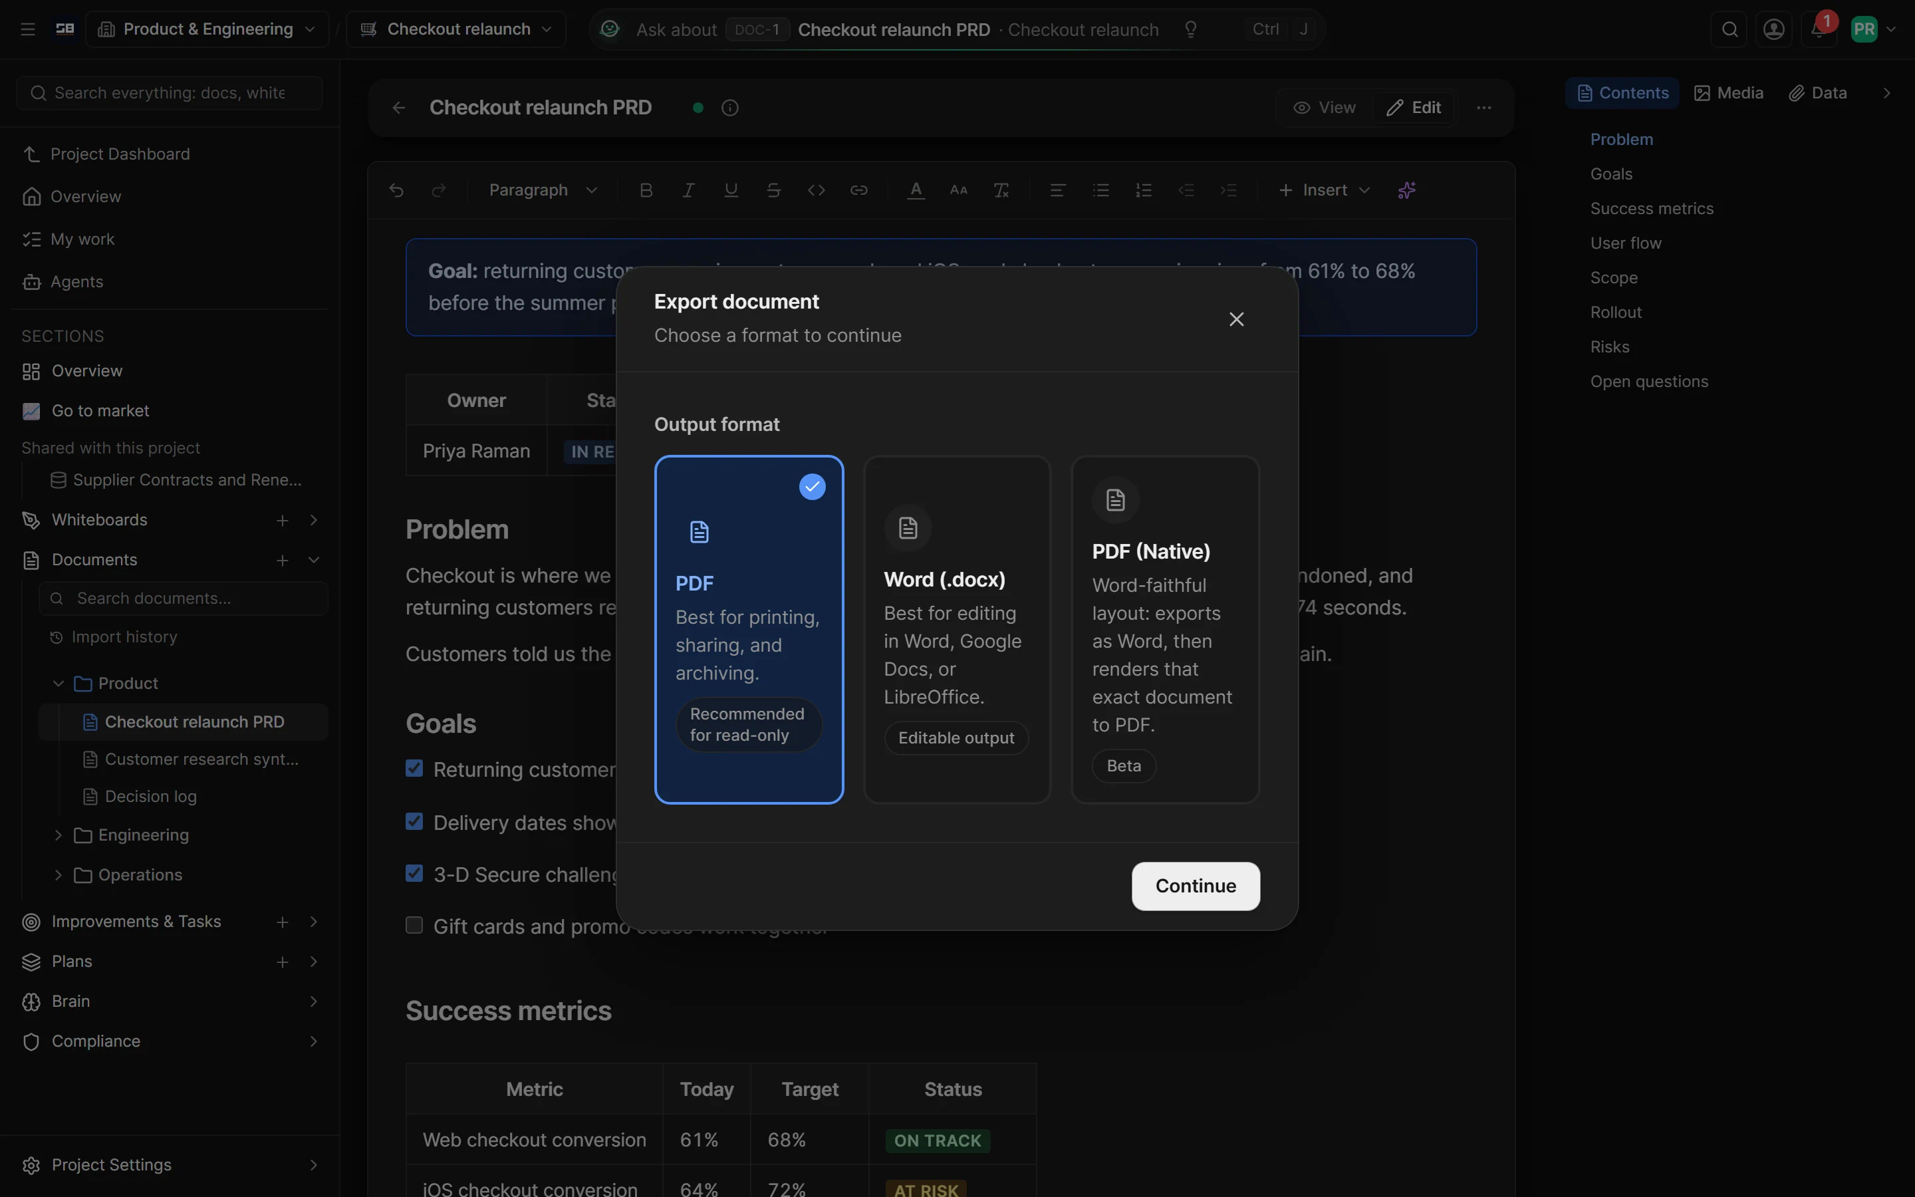Check the Gift cards and promo checkbox
The image size is (1915, 1197).
414,924
